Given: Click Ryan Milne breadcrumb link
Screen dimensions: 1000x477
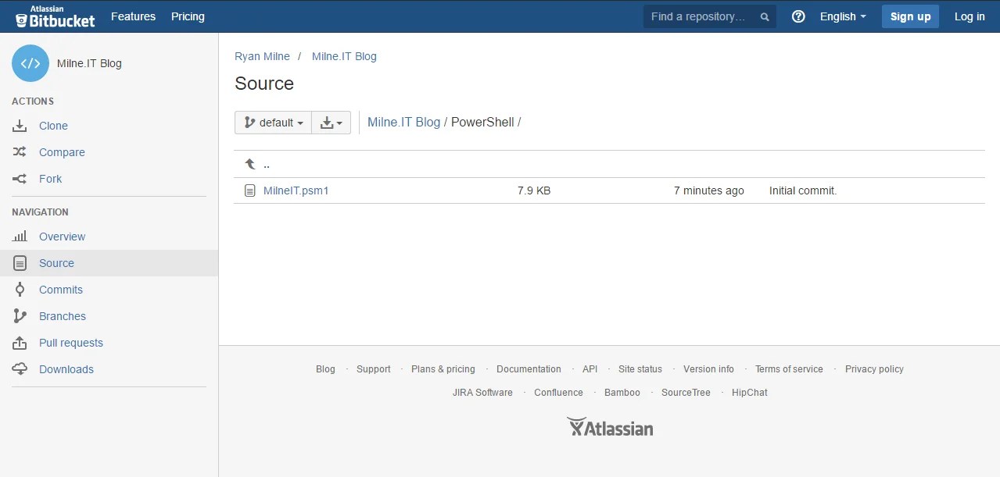Looking at the screenshot, I should pos(262,56).
